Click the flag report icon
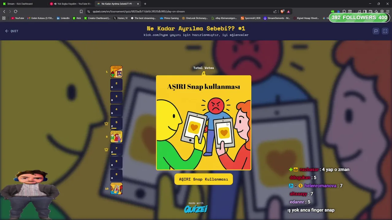Screen dimensions: 392x220 376,31
